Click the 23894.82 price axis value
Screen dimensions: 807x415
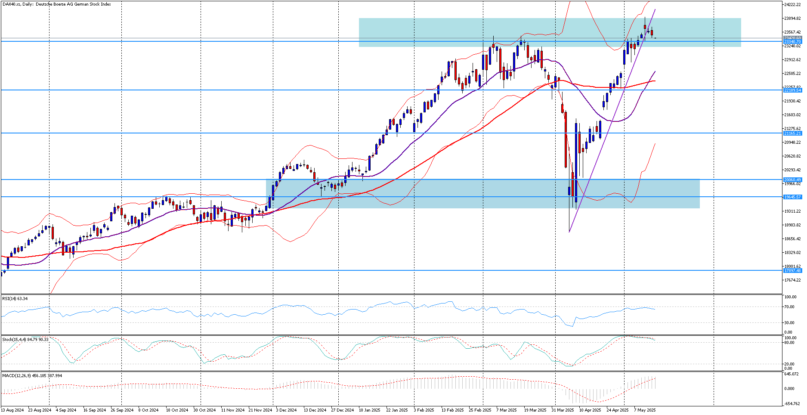tap(793, 19)
